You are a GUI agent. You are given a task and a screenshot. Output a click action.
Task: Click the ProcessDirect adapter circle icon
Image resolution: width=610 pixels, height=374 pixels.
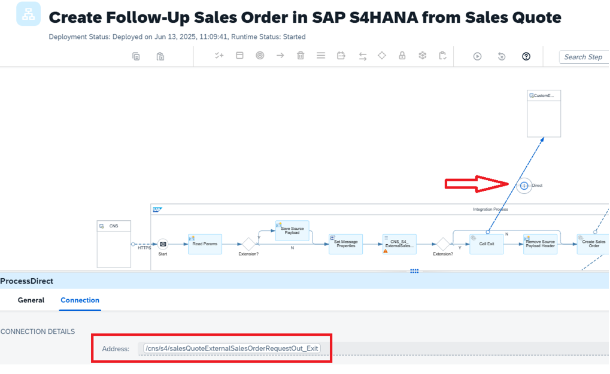[524, 186]
